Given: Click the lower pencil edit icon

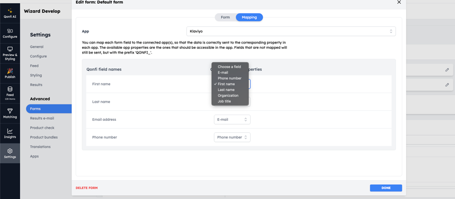Looking at the screenshot, I should pos(447,85).
